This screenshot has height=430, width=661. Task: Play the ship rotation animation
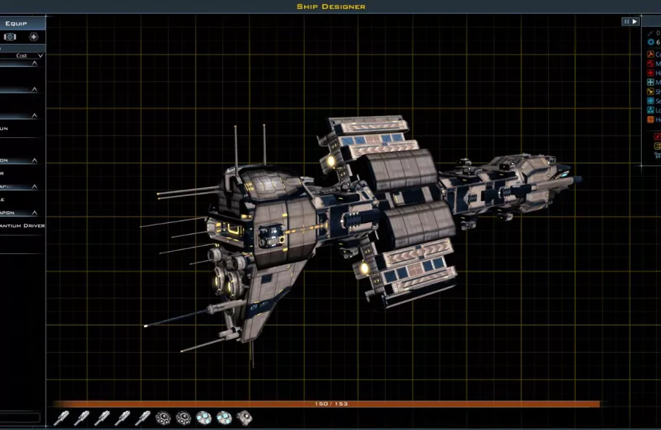635,21
